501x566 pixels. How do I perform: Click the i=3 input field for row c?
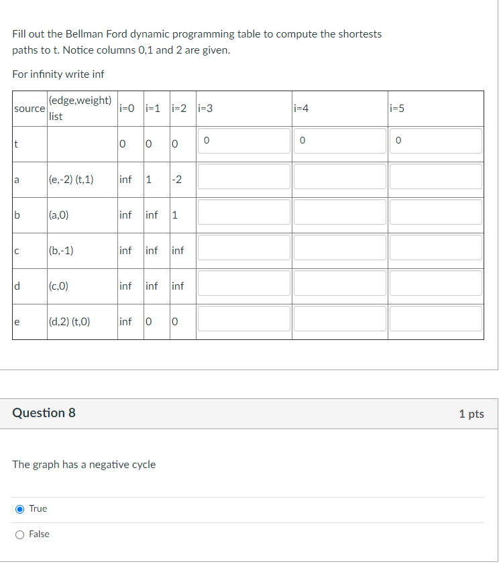coord(243,247)
